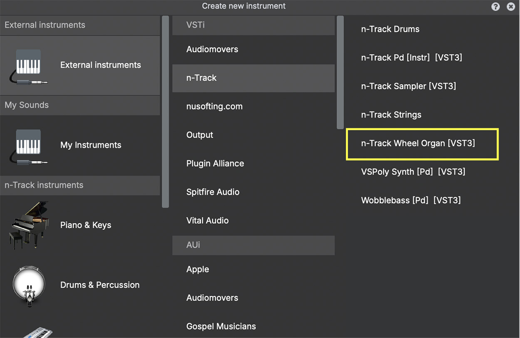Click the synth keyboard icon at bottom
The height and width of the screenshot is (338, 520).
(x=37, y=333)
